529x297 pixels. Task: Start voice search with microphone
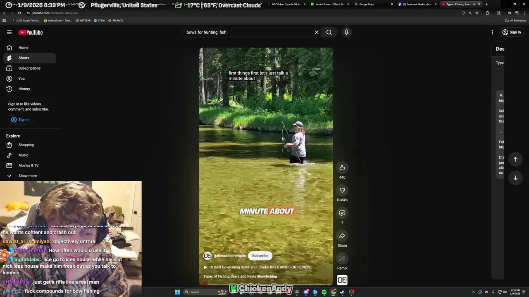pyautogui.click(x=346, y=32)
